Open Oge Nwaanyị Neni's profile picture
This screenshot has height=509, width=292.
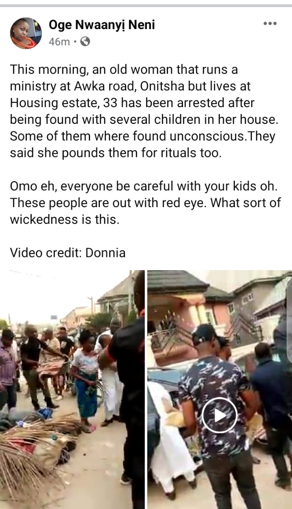click(26, 33)
